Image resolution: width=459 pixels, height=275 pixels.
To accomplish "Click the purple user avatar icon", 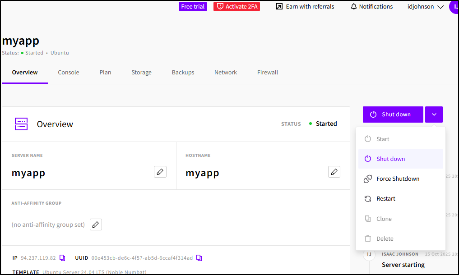I will click(x=454, y=7).
